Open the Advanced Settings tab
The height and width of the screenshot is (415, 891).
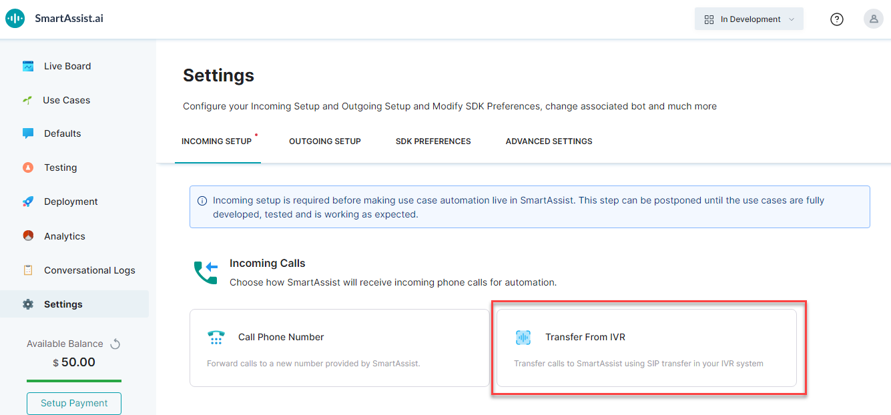point(549,141)
